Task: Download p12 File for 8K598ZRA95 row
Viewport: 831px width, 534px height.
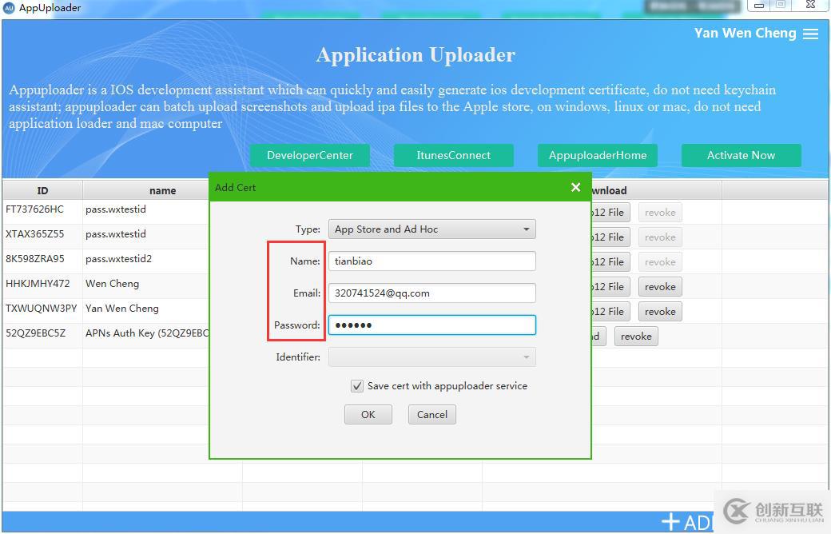Action: tap(610, 262)
